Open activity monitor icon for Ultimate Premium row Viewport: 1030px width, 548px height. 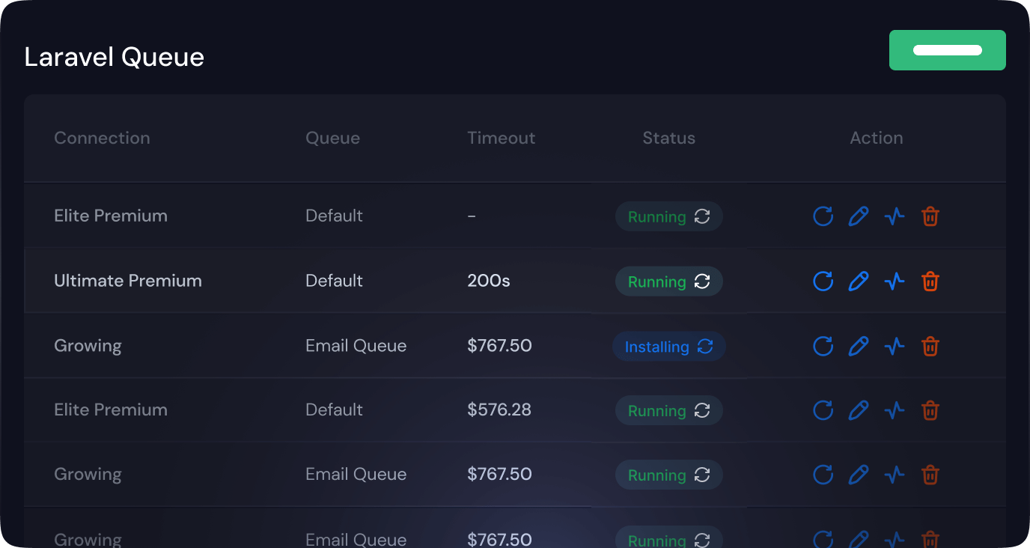(895, 281)
